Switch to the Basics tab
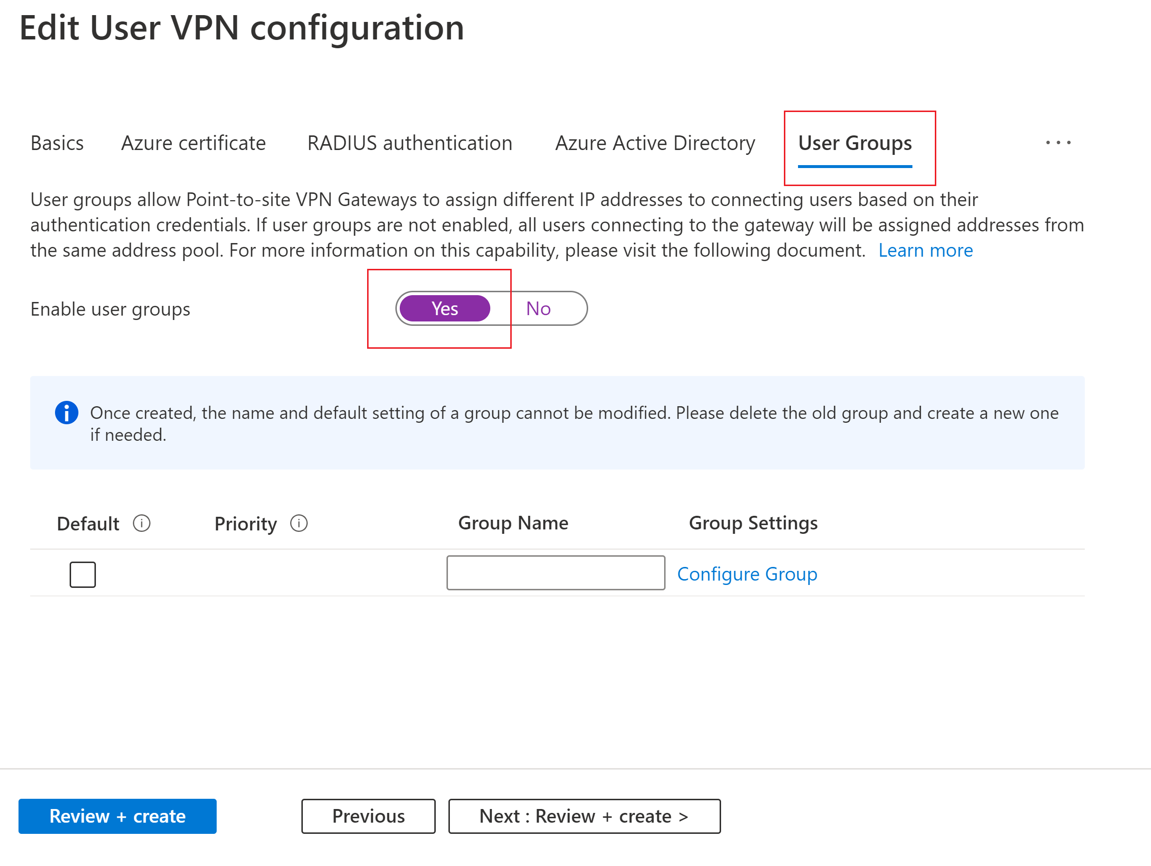Screen dimensions: 1151x866 (x=56, y=143)
